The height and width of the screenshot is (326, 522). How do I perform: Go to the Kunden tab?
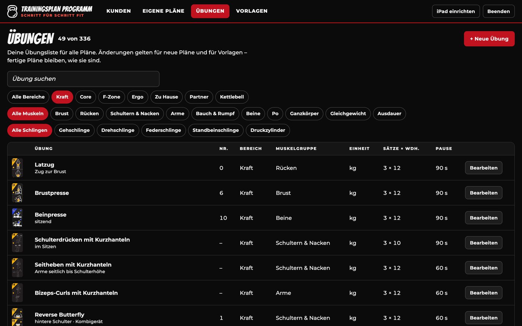pos(119,11)
